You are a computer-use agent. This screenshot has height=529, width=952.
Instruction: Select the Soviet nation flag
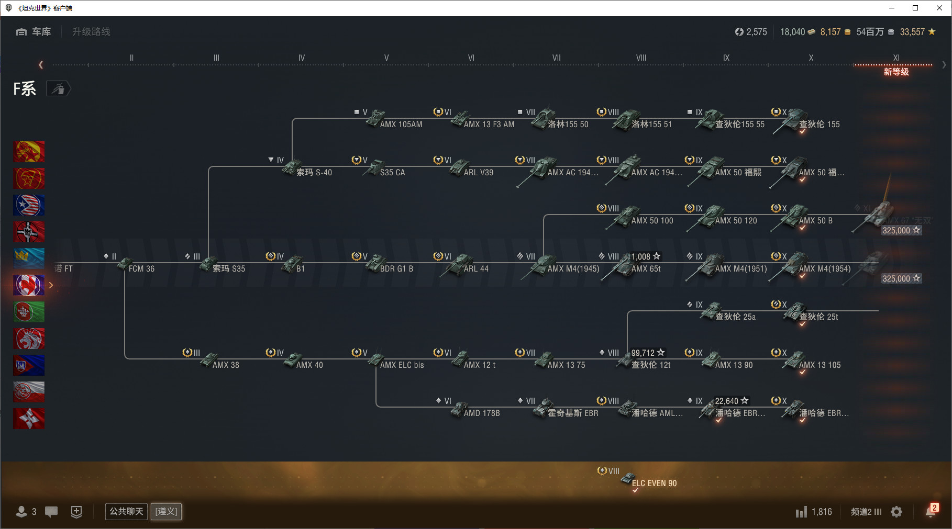(29, 152)
